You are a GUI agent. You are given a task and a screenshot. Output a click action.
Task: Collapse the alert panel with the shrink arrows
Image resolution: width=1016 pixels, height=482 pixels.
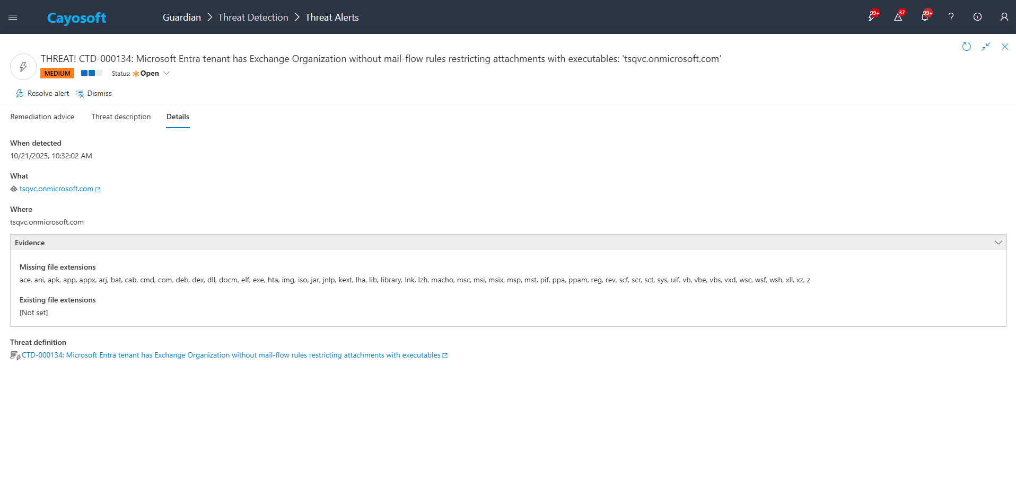986,47
